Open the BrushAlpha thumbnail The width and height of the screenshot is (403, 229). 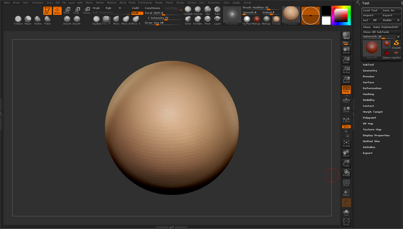[x=232, y=16]
